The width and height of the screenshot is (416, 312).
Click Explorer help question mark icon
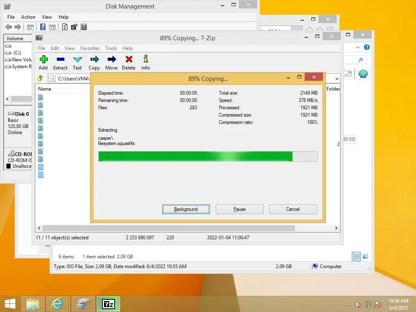tap(367, 47)
